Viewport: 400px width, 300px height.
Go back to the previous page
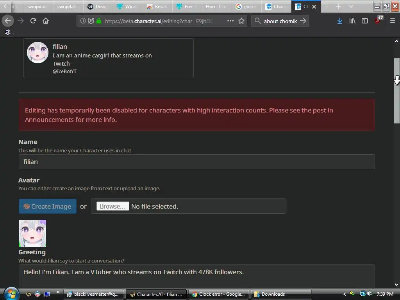coord(8,21)
